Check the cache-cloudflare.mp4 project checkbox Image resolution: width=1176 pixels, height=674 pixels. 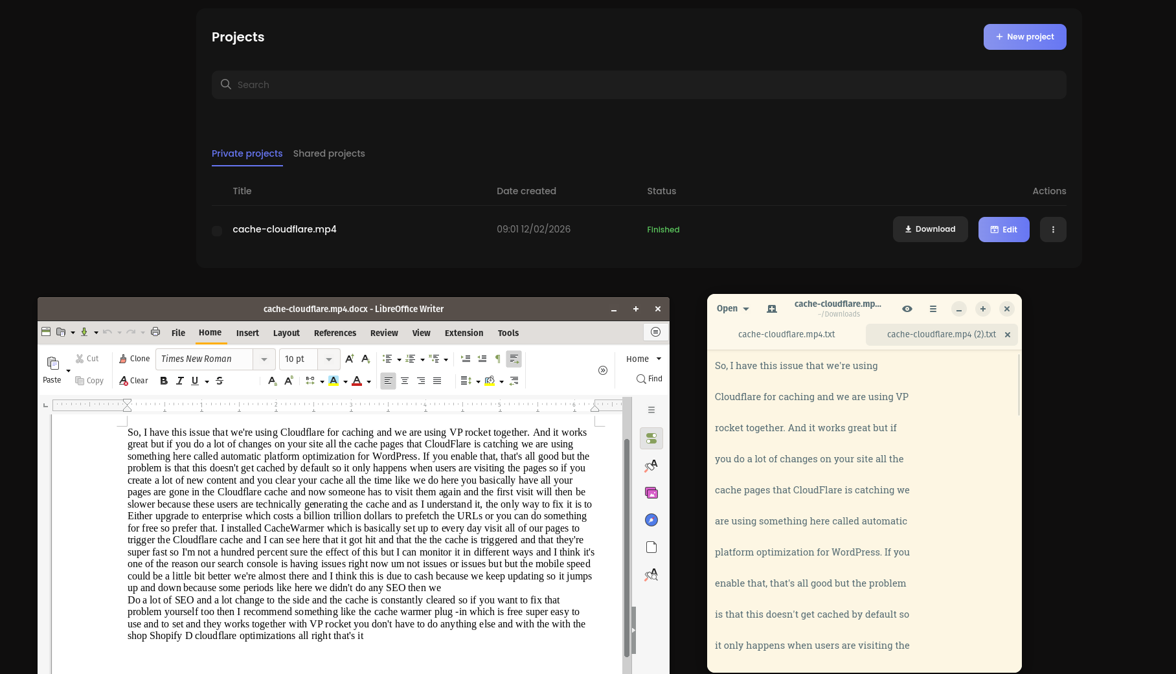pos(217,230)
